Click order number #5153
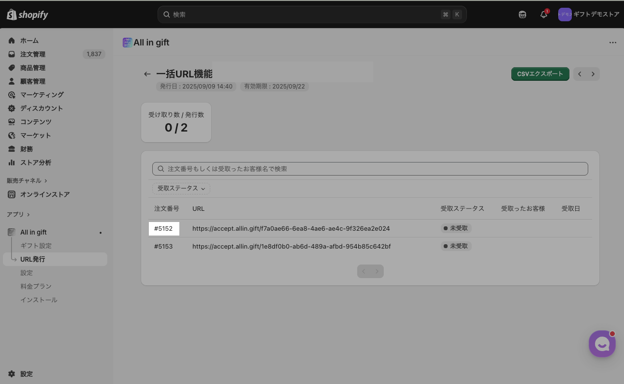 point(163,246)
